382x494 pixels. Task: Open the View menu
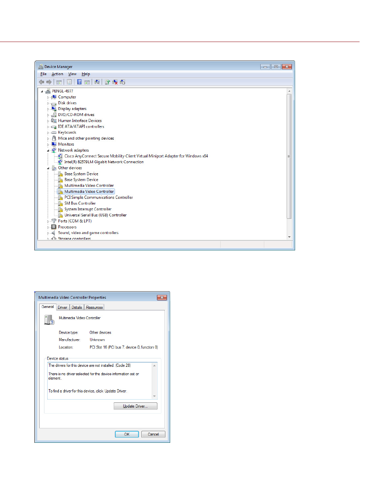pyautogui.click(x=72, y=74)
